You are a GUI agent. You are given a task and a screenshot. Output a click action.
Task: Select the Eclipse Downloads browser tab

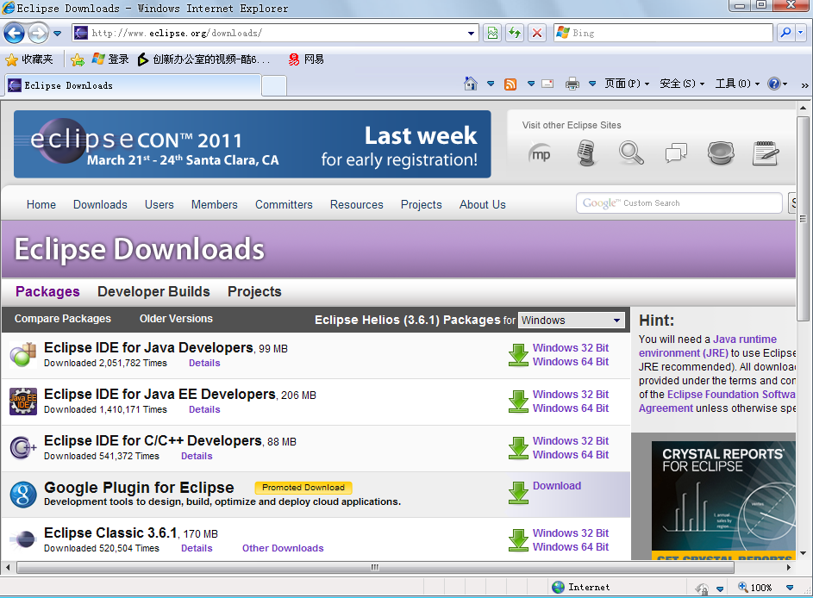click(x=133, y=85)
